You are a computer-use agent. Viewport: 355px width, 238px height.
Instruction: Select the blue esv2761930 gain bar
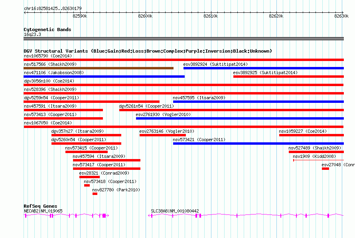[x=240, y=118]
